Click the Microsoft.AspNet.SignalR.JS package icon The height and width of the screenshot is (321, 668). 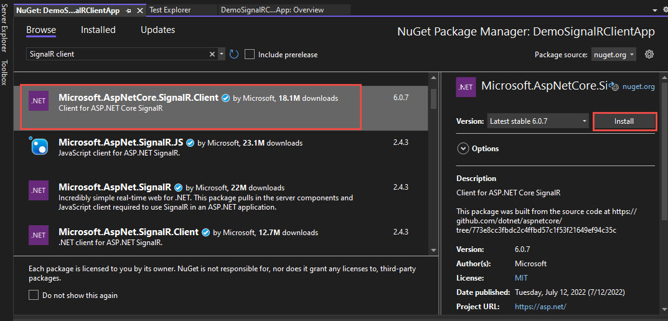39,147
